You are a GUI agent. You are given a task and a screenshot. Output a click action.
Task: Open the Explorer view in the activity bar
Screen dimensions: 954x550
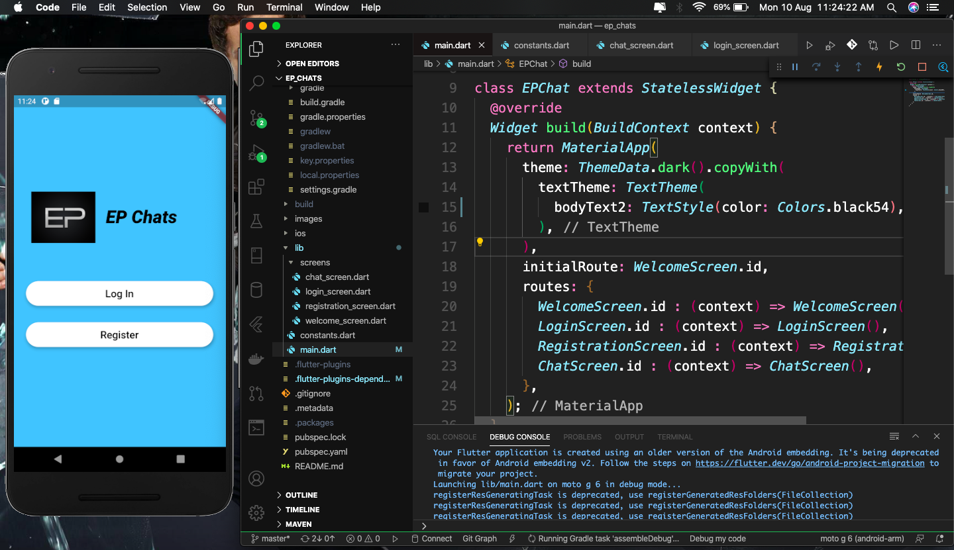pyautogui.click(x=256, y=49)
